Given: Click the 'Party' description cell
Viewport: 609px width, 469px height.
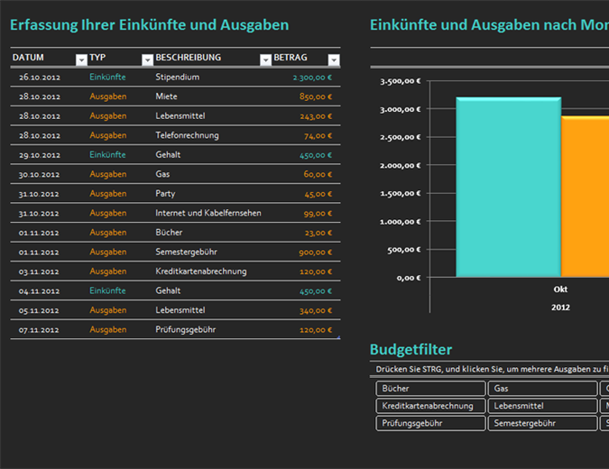Looking at the screenshot, I should [165, 193].
